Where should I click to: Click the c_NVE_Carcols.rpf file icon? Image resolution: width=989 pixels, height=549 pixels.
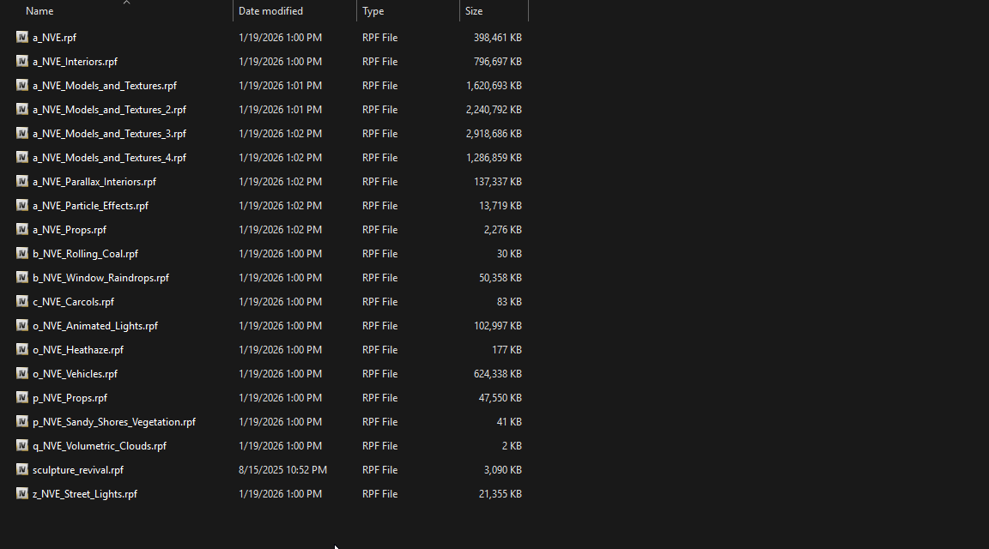coord(22,302)
